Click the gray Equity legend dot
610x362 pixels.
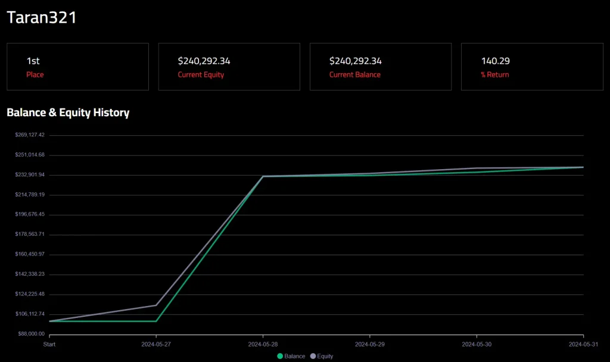click(x=313, y=356)
